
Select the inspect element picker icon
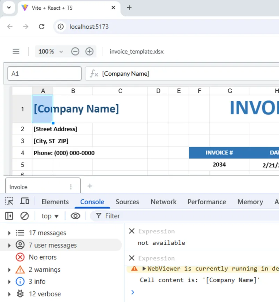(x=9, y=201)
